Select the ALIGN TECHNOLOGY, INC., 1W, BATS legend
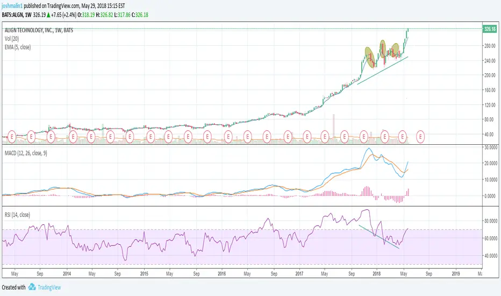Viewport: 501px width, 296px height. tap(39, 30)
